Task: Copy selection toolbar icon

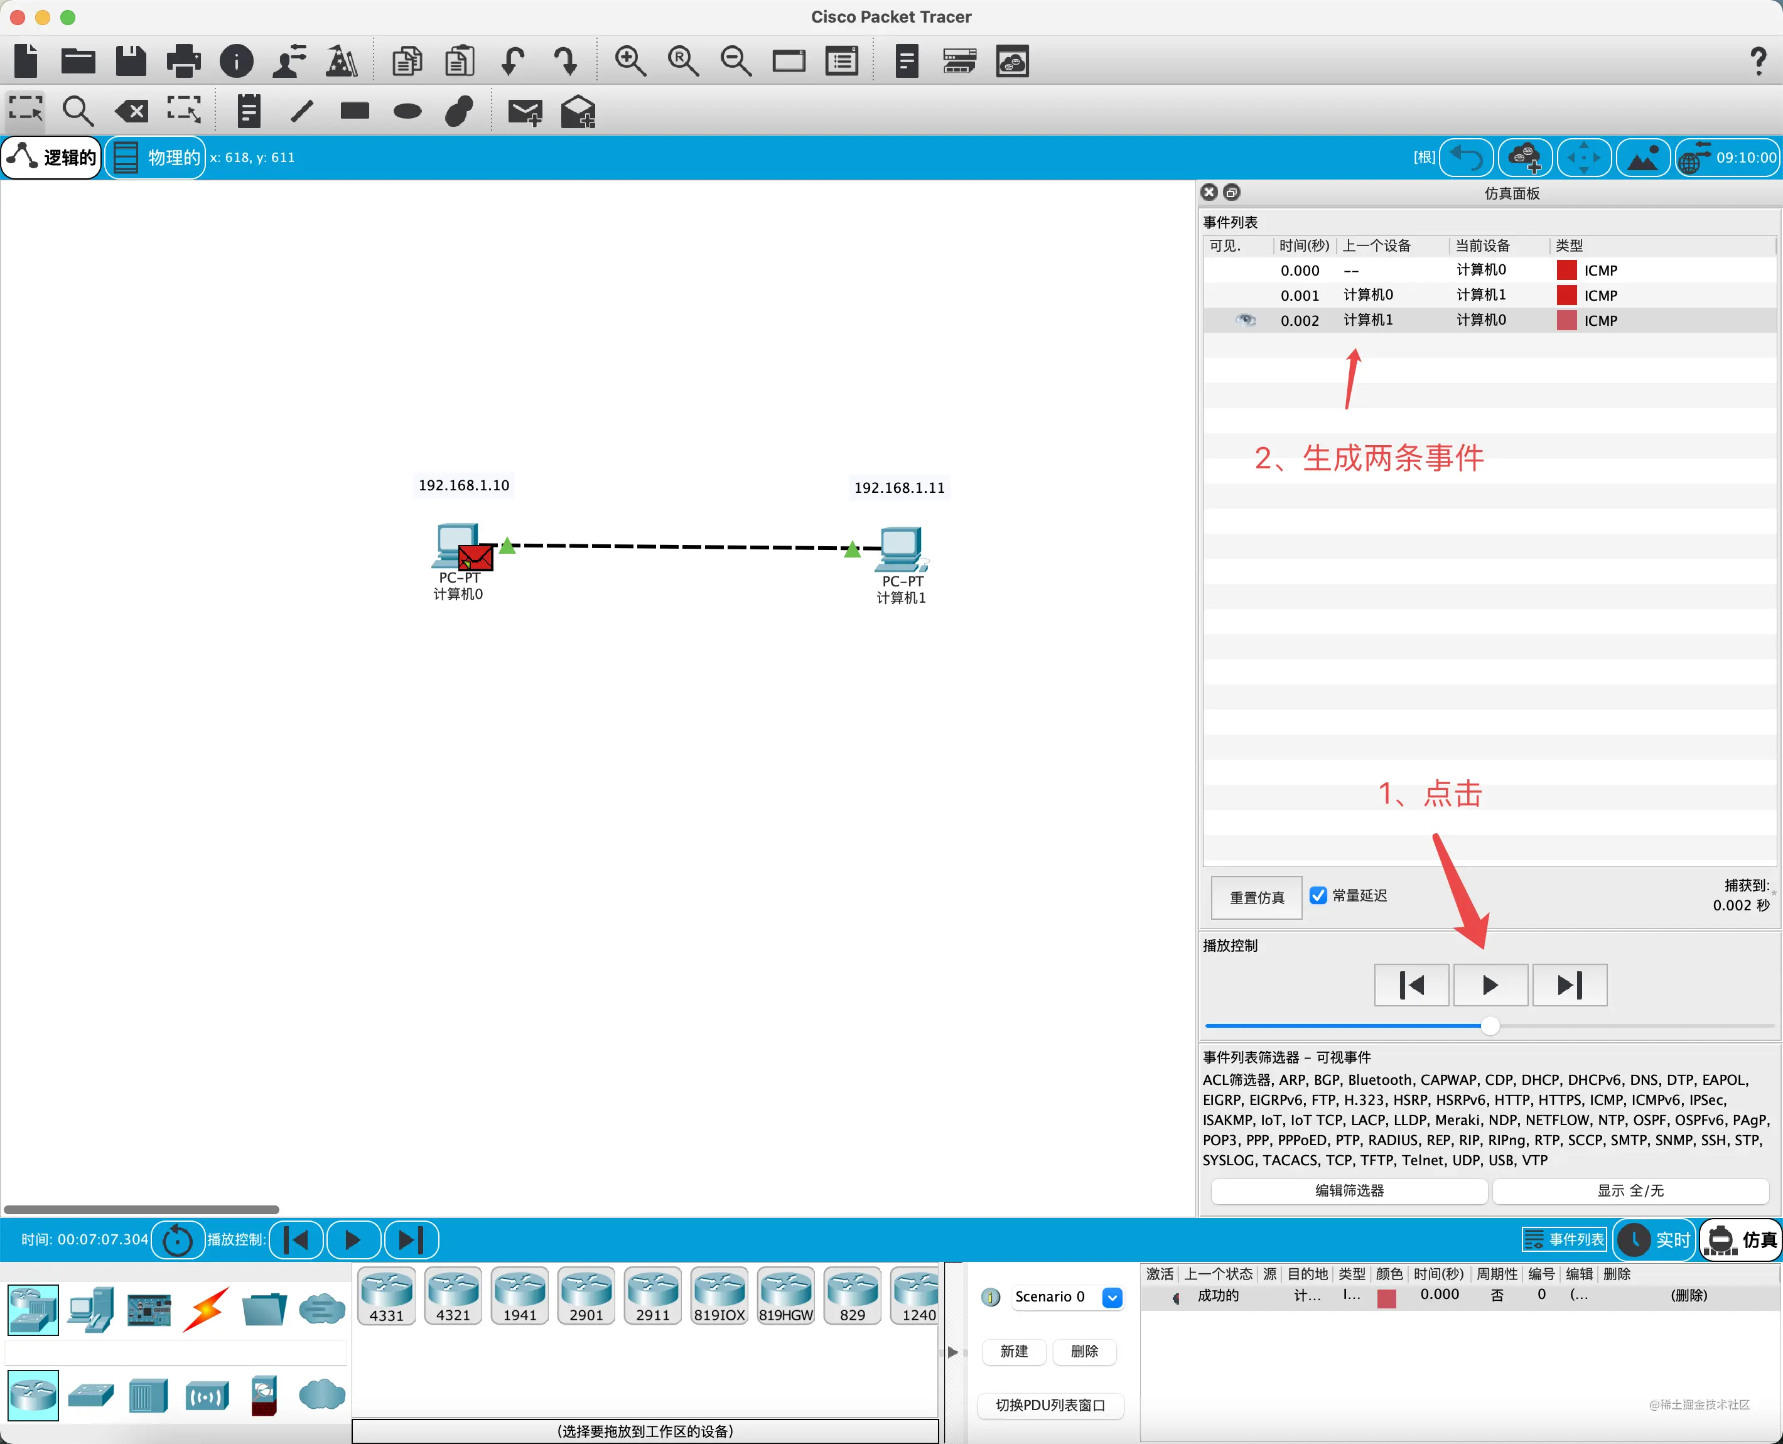Action: point(407,61)
